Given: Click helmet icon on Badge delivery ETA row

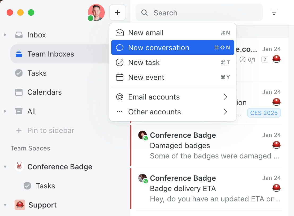Looking at the screenshot, I should [x=276, y=188].
